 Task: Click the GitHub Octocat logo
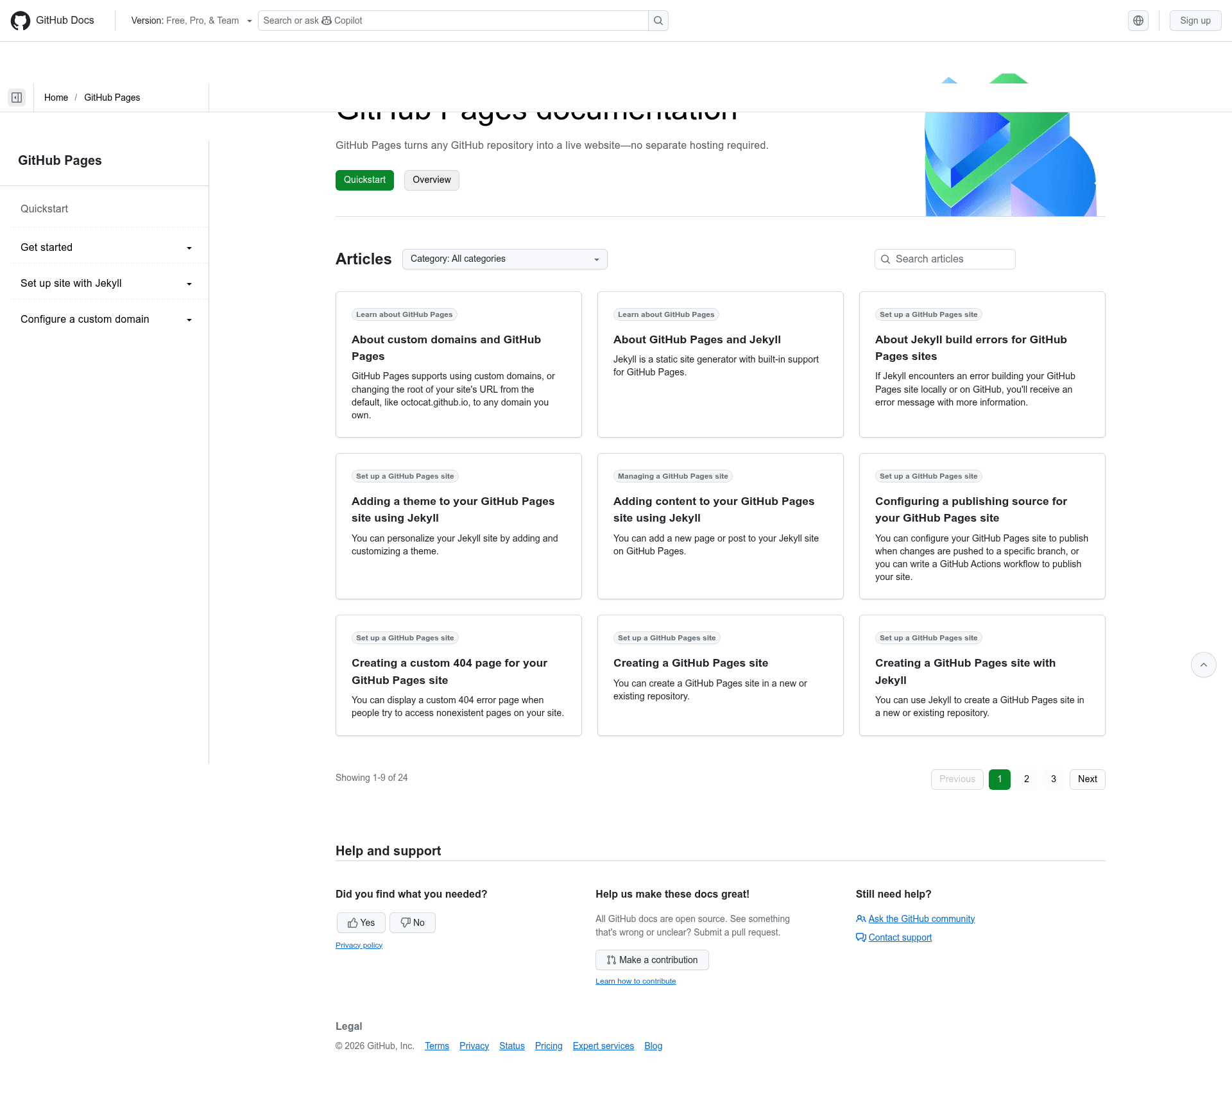pyautogui.click(x=21, y=21)
